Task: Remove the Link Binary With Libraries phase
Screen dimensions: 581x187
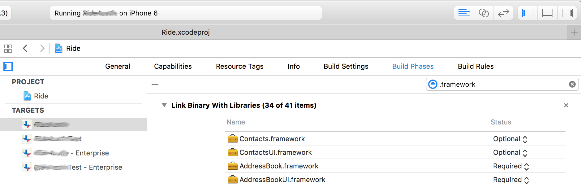Action: point(566,106)
